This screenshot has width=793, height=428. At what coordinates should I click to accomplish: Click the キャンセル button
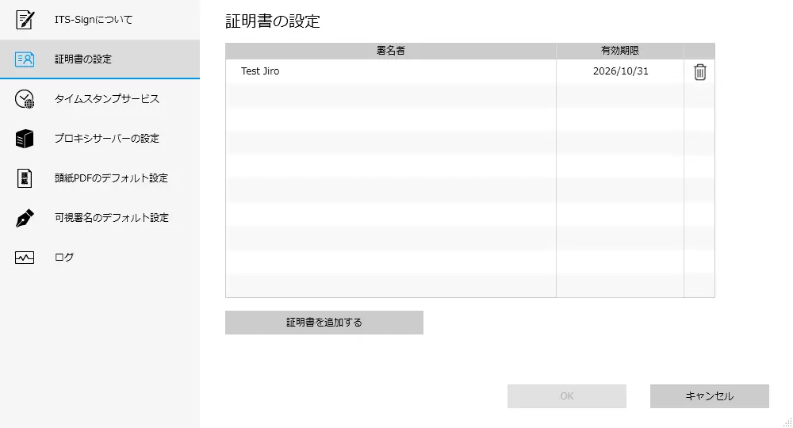coord(709,396)
